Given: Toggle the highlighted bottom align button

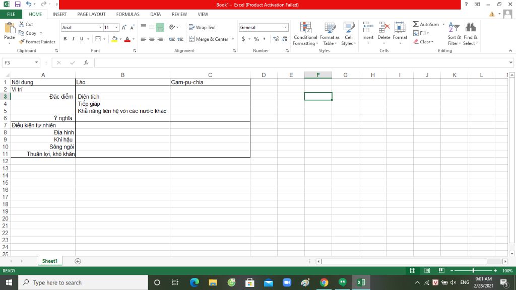Looking at the screenshot, I should pos(160,27).
